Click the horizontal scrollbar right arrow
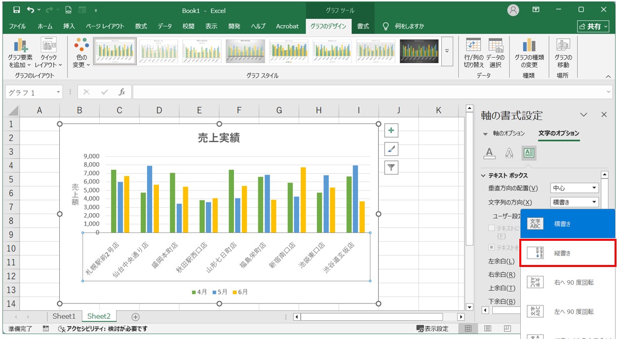This screenshot has height=339, width=619. [461, 317]
